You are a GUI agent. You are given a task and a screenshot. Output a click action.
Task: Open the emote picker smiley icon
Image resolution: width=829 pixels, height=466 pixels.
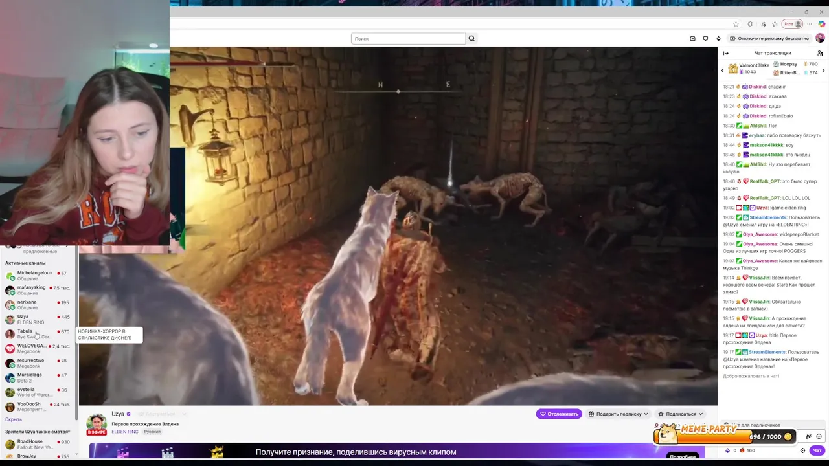819,436
